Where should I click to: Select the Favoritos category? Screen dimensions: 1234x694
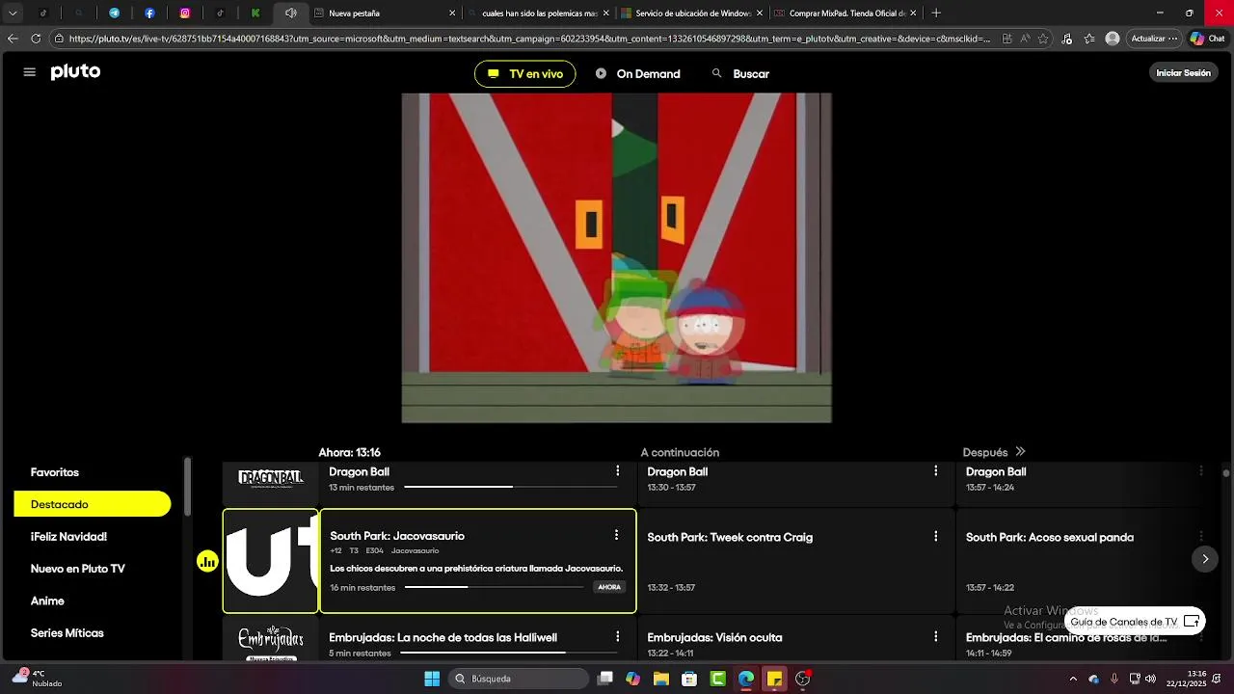[55, 472]
